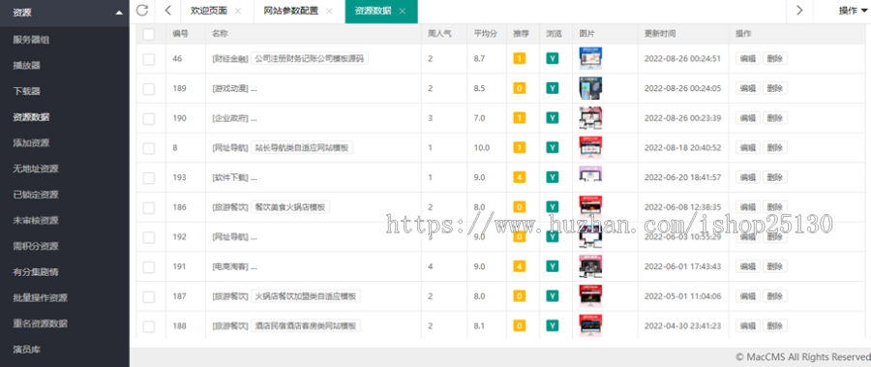Open the title 火锅店餐饮加盟类自适应模板
This screenshot has height=367, width=871.
tap(306, 295)
